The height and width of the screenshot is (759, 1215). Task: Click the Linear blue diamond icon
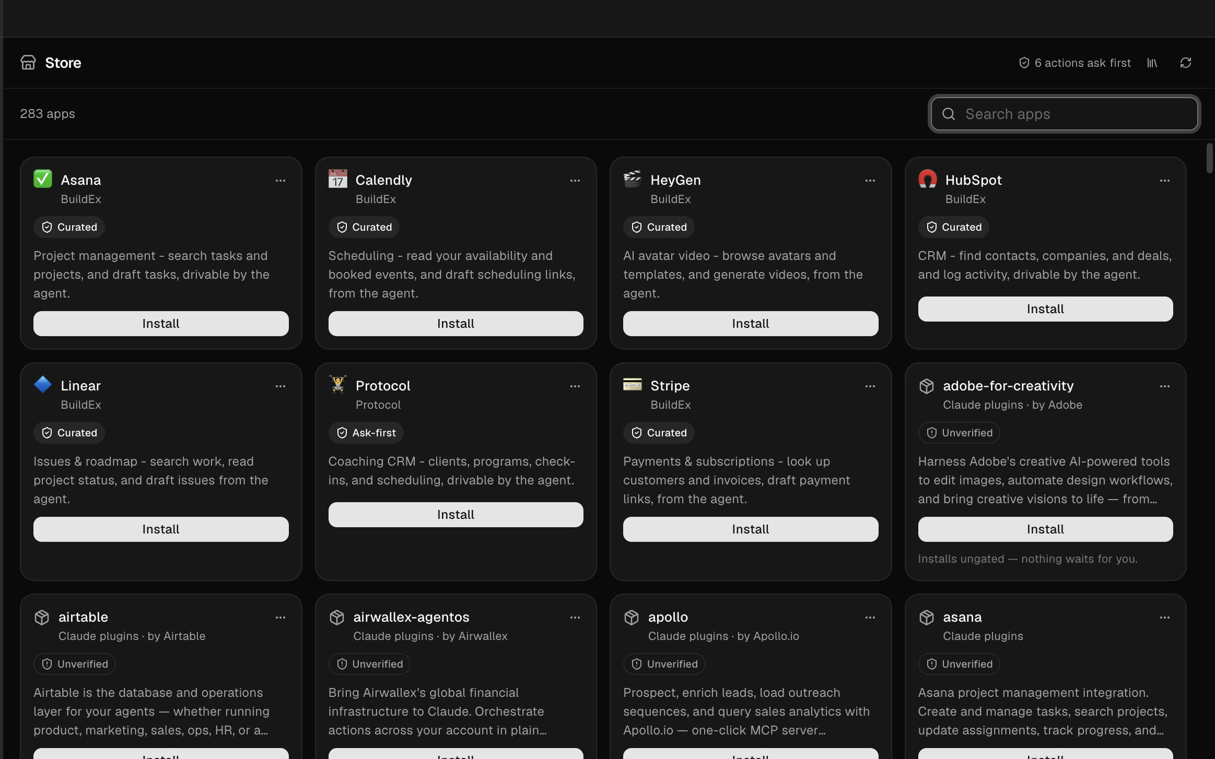coord(43,384)
